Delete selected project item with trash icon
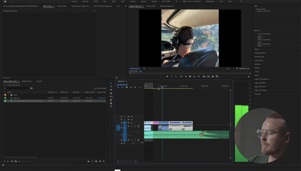The height and width of the screenshot is (171, 301). [x=103, y=161]
